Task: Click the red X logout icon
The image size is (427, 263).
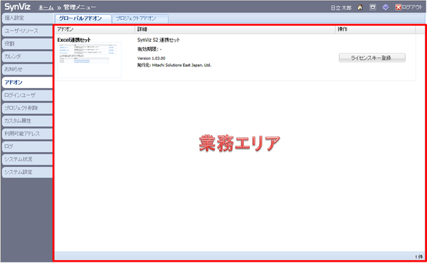Action: [398, 7]
